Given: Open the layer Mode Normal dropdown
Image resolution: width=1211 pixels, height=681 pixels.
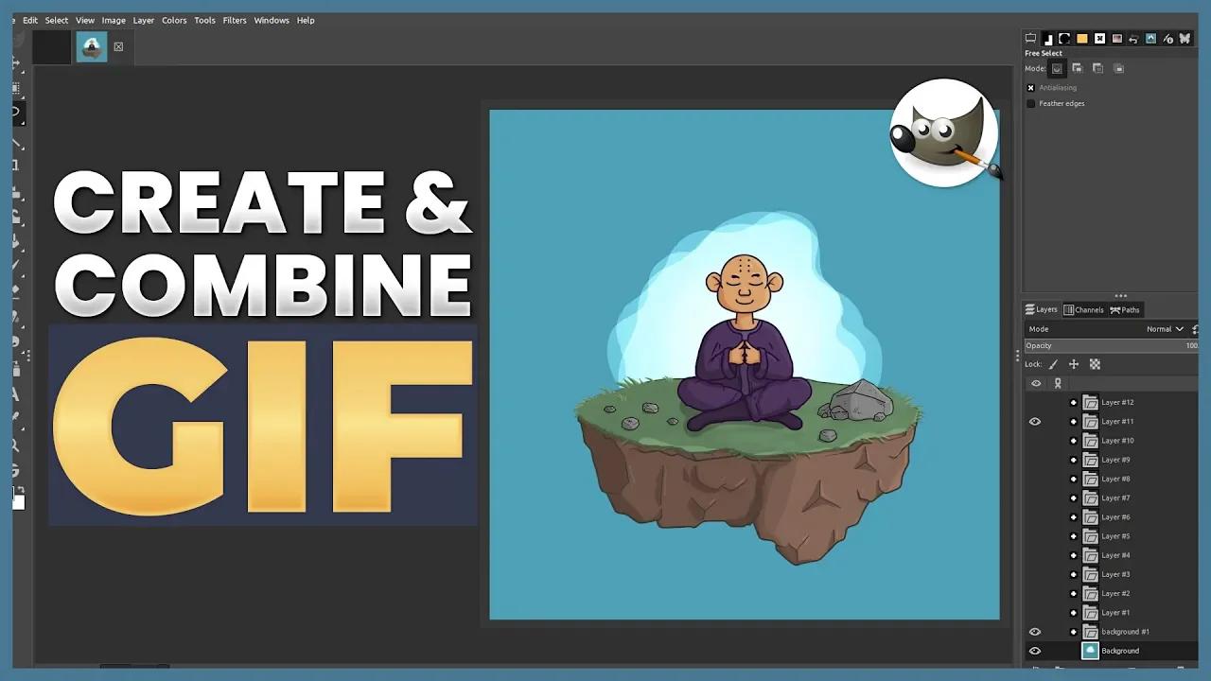Looking at the screenshot, I should 1166,329.
